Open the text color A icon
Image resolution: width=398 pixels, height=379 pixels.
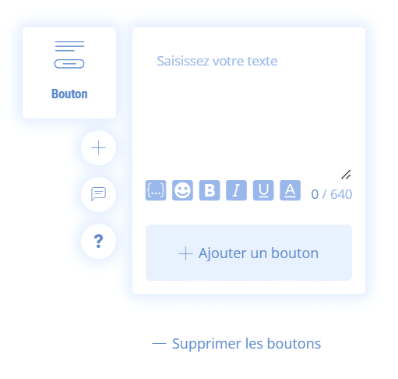290,190
